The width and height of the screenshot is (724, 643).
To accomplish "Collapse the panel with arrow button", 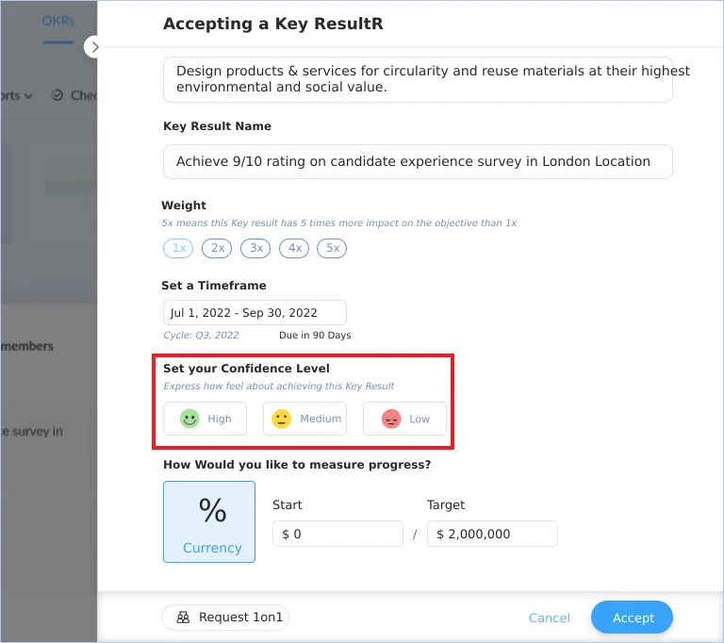I will click(93, 47).
